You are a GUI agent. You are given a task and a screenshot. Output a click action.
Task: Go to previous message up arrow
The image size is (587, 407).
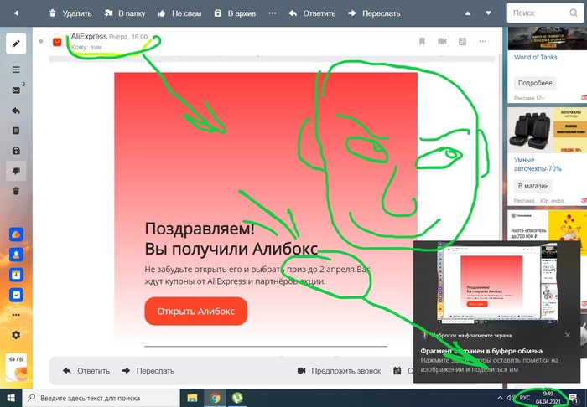[468, 13]
